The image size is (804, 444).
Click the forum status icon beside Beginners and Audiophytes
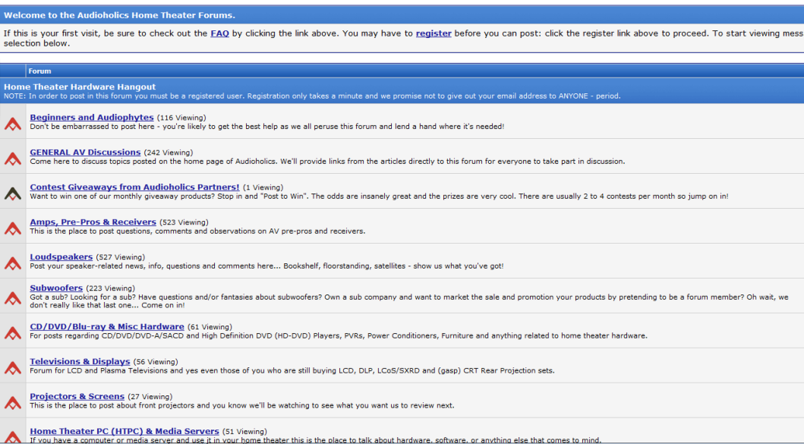tap(12, 123)
